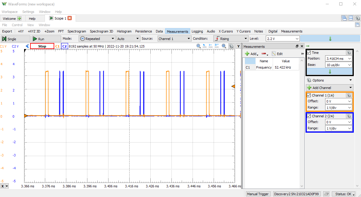361x197 pixels.
Task: Open the Mode dropdown showing Repeated
Action: pos(97,38)
